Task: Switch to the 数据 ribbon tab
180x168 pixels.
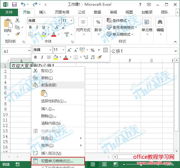Action: [97, 12]
